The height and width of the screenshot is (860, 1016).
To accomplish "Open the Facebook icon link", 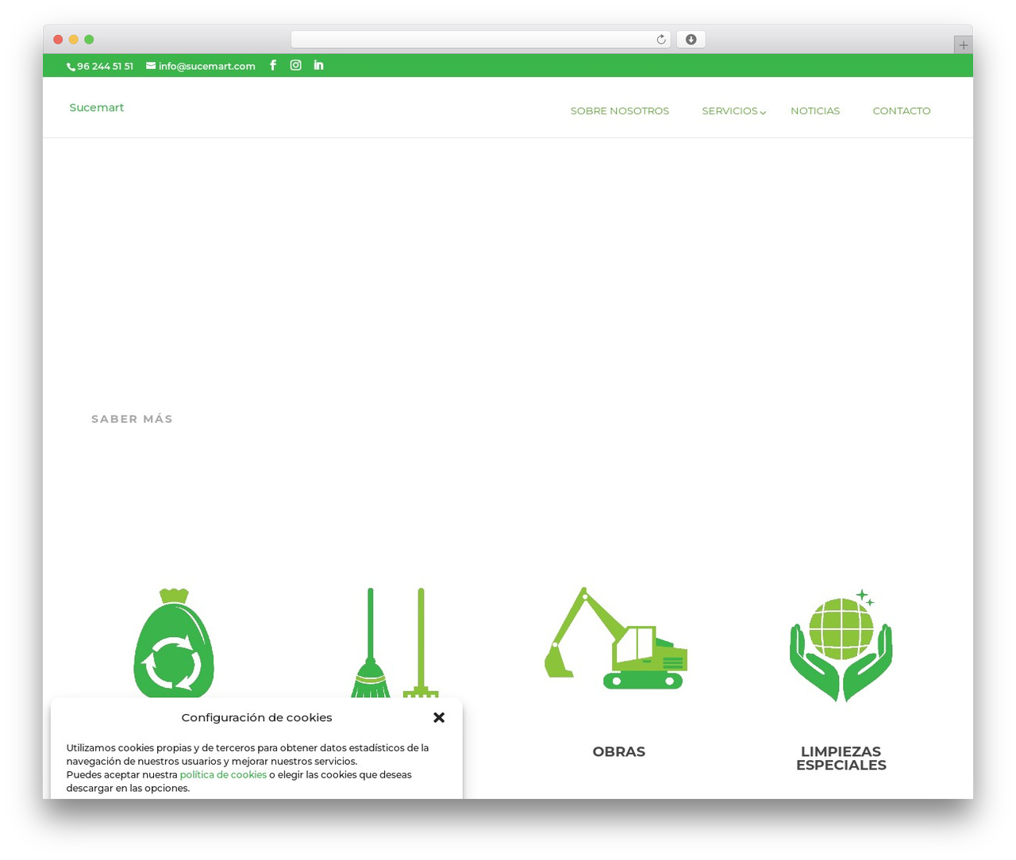I will [x=273, y=65].
